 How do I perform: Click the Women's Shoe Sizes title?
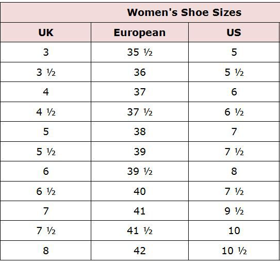pyautogui.click(x=184, y=12)
